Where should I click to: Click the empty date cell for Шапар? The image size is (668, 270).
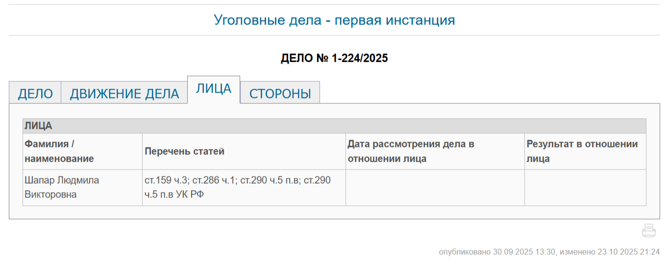tap(435, 188)
